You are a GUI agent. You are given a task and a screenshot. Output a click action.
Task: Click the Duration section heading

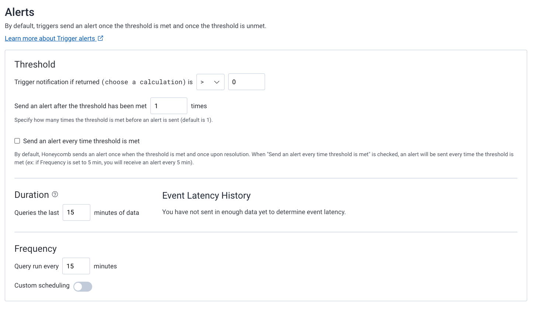pos(32,195)
